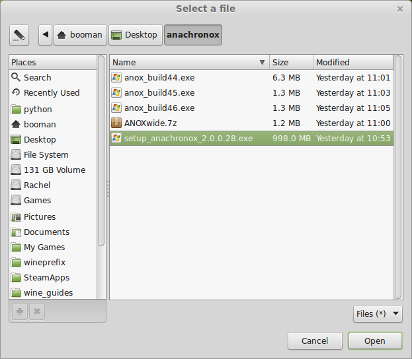Image resolution: width=412 pixels, height=359 pixels.
Task: Click Yesterday at 11:00 modified cell
Action: 353,123
